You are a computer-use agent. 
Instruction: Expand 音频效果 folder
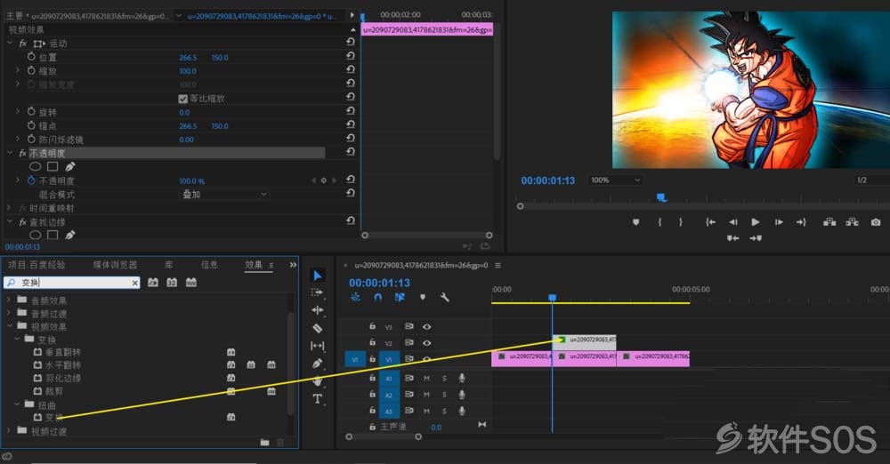point(9,300)
